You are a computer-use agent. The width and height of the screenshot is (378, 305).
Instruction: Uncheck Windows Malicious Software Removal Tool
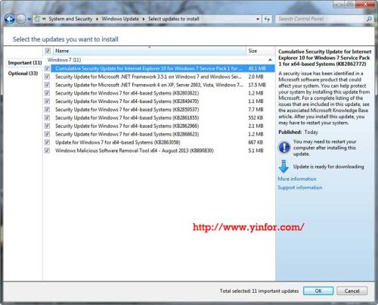click(47, 151)
